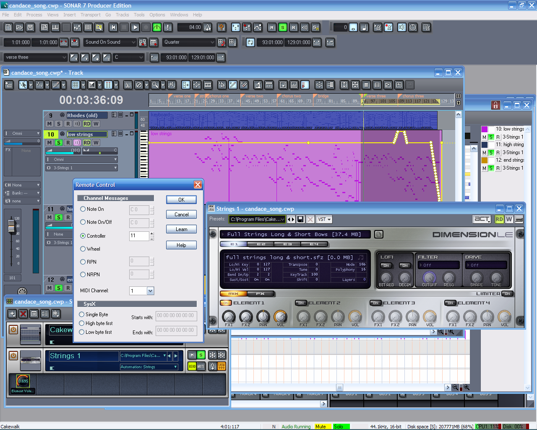Click the Learn button
The height and width of the screenshot is (430, 537).
point(181,229)
